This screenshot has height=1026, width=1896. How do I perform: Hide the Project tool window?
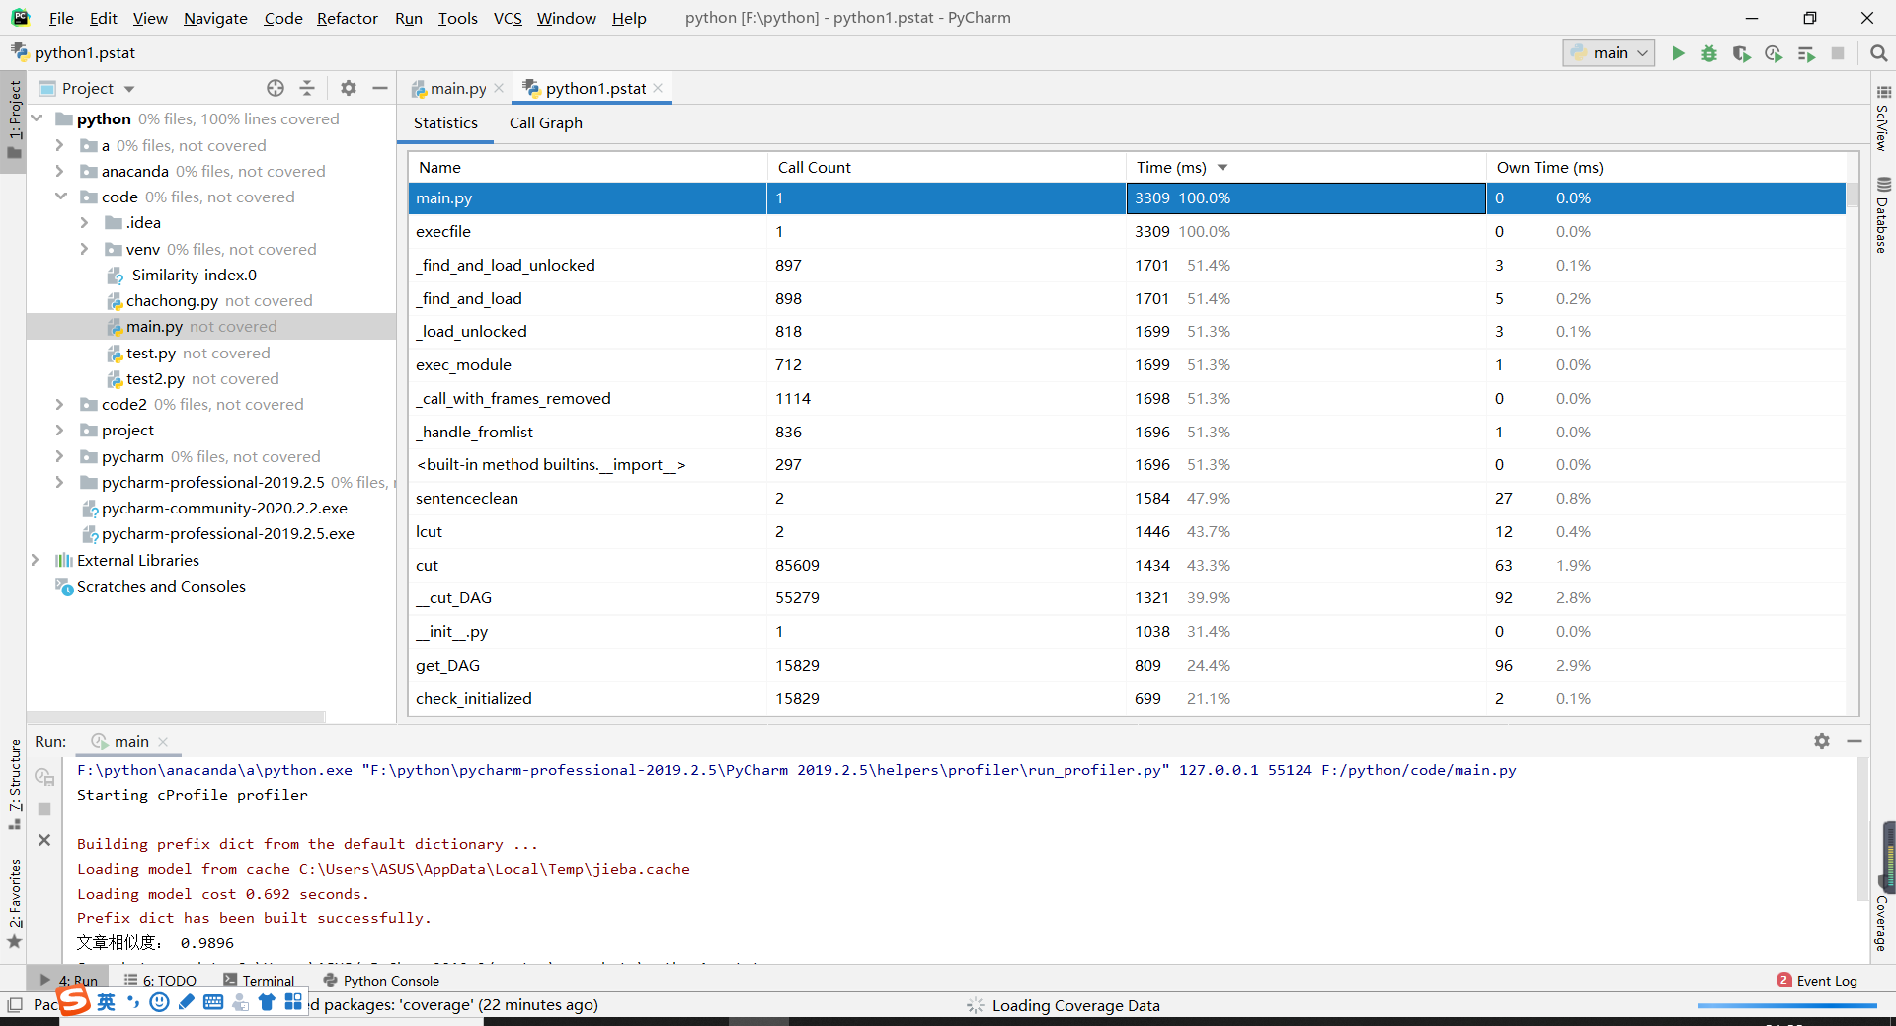(x=380, y=88)
